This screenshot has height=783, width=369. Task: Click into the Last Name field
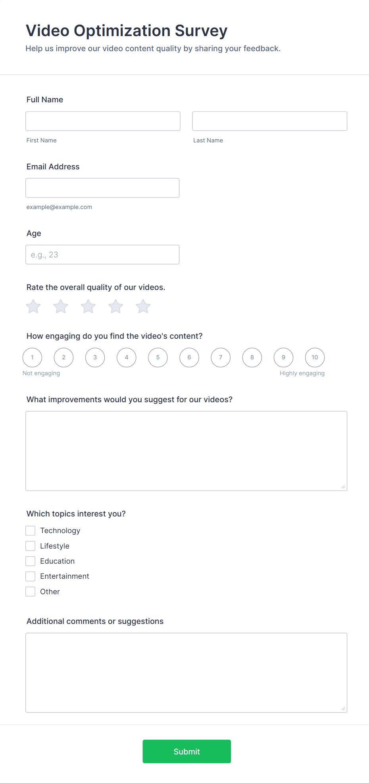click(x=269, y=121)
